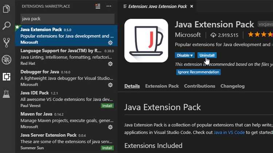Click the Uninstall button
273x153 pixels.
click(207, 55)
